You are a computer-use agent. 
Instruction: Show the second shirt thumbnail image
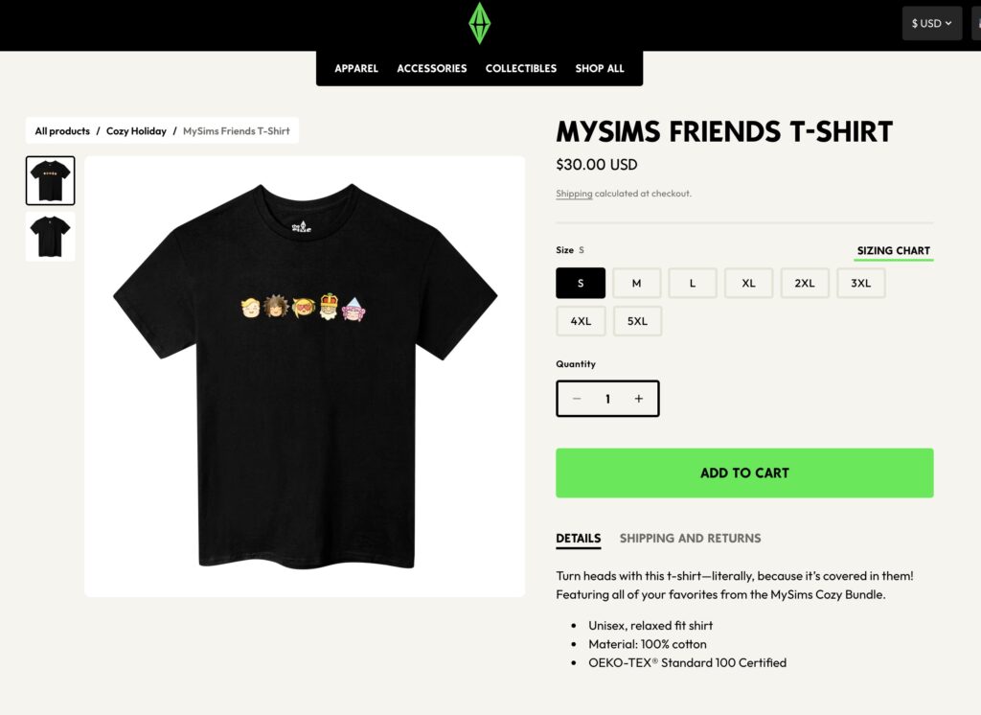click(x=50, y=237)
